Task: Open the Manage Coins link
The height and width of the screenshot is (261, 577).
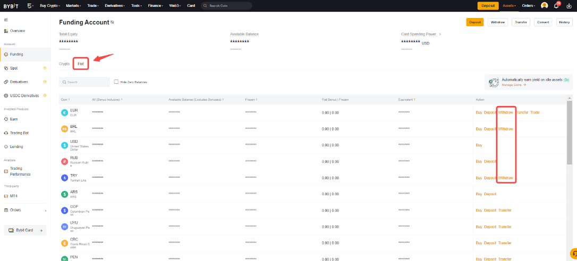Action: (x=513, y=85)
